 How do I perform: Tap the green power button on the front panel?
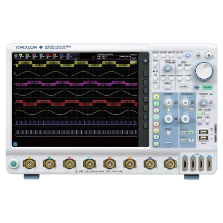[14, 164]
